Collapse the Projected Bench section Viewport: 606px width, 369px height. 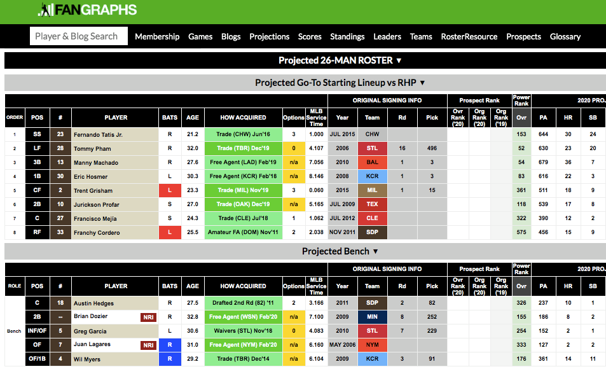pyautogui.click(x=340, y=251)
